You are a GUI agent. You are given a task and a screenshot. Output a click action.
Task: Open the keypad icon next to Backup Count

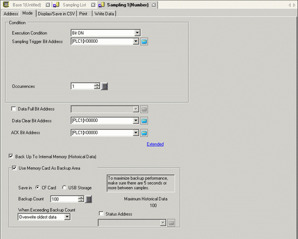pyautogui.click(x=89, y=199)
